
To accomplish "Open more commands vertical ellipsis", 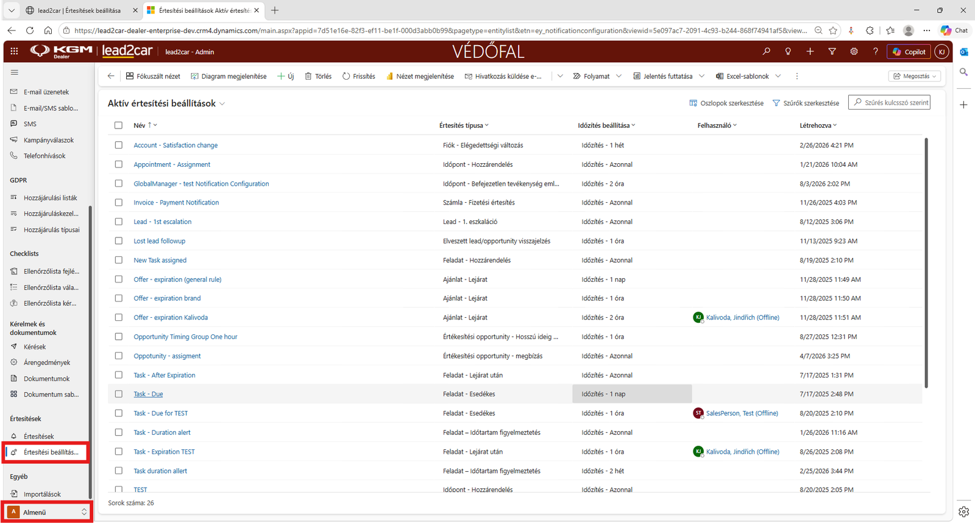I will pyautogui.click(x=796, y=76).
